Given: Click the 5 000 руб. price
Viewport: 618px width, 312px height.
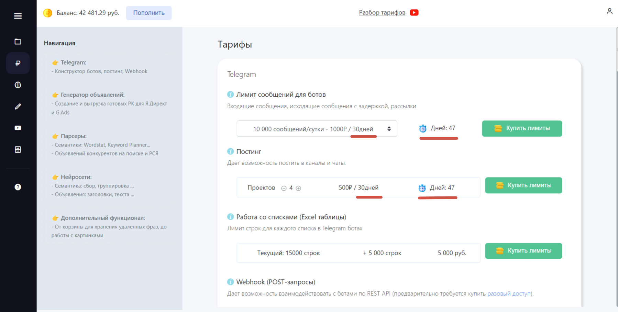Looking at the screenshot, I should 452,253.
